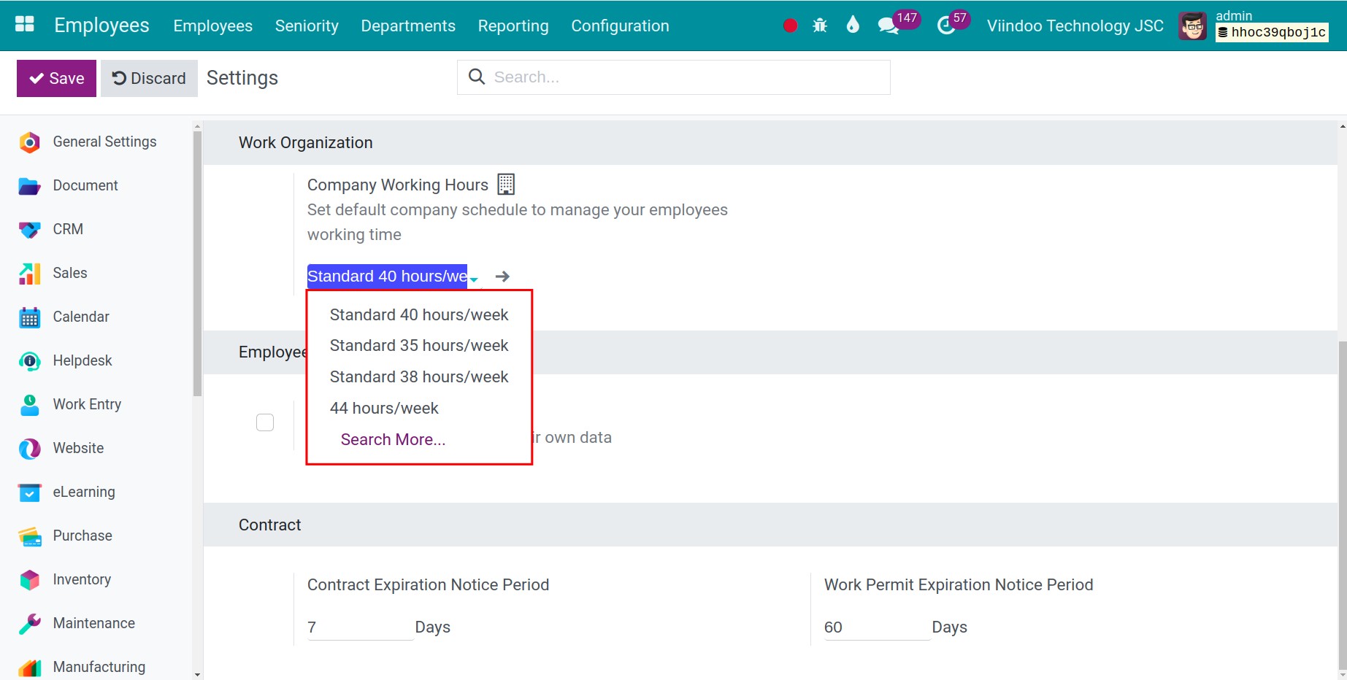
Task: Select the CRM icon in sidebar
Action: pos(29,230)
